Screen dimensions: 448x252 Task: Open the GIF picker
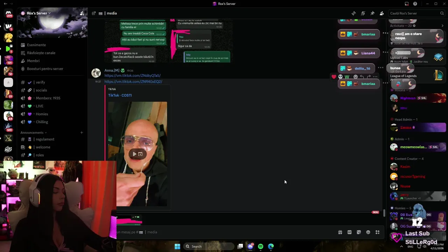349,232
